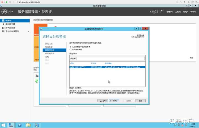Close the 添加角色和功能向导 window
The height and width of the screenshot is (128, 199).
coord(145,29)
